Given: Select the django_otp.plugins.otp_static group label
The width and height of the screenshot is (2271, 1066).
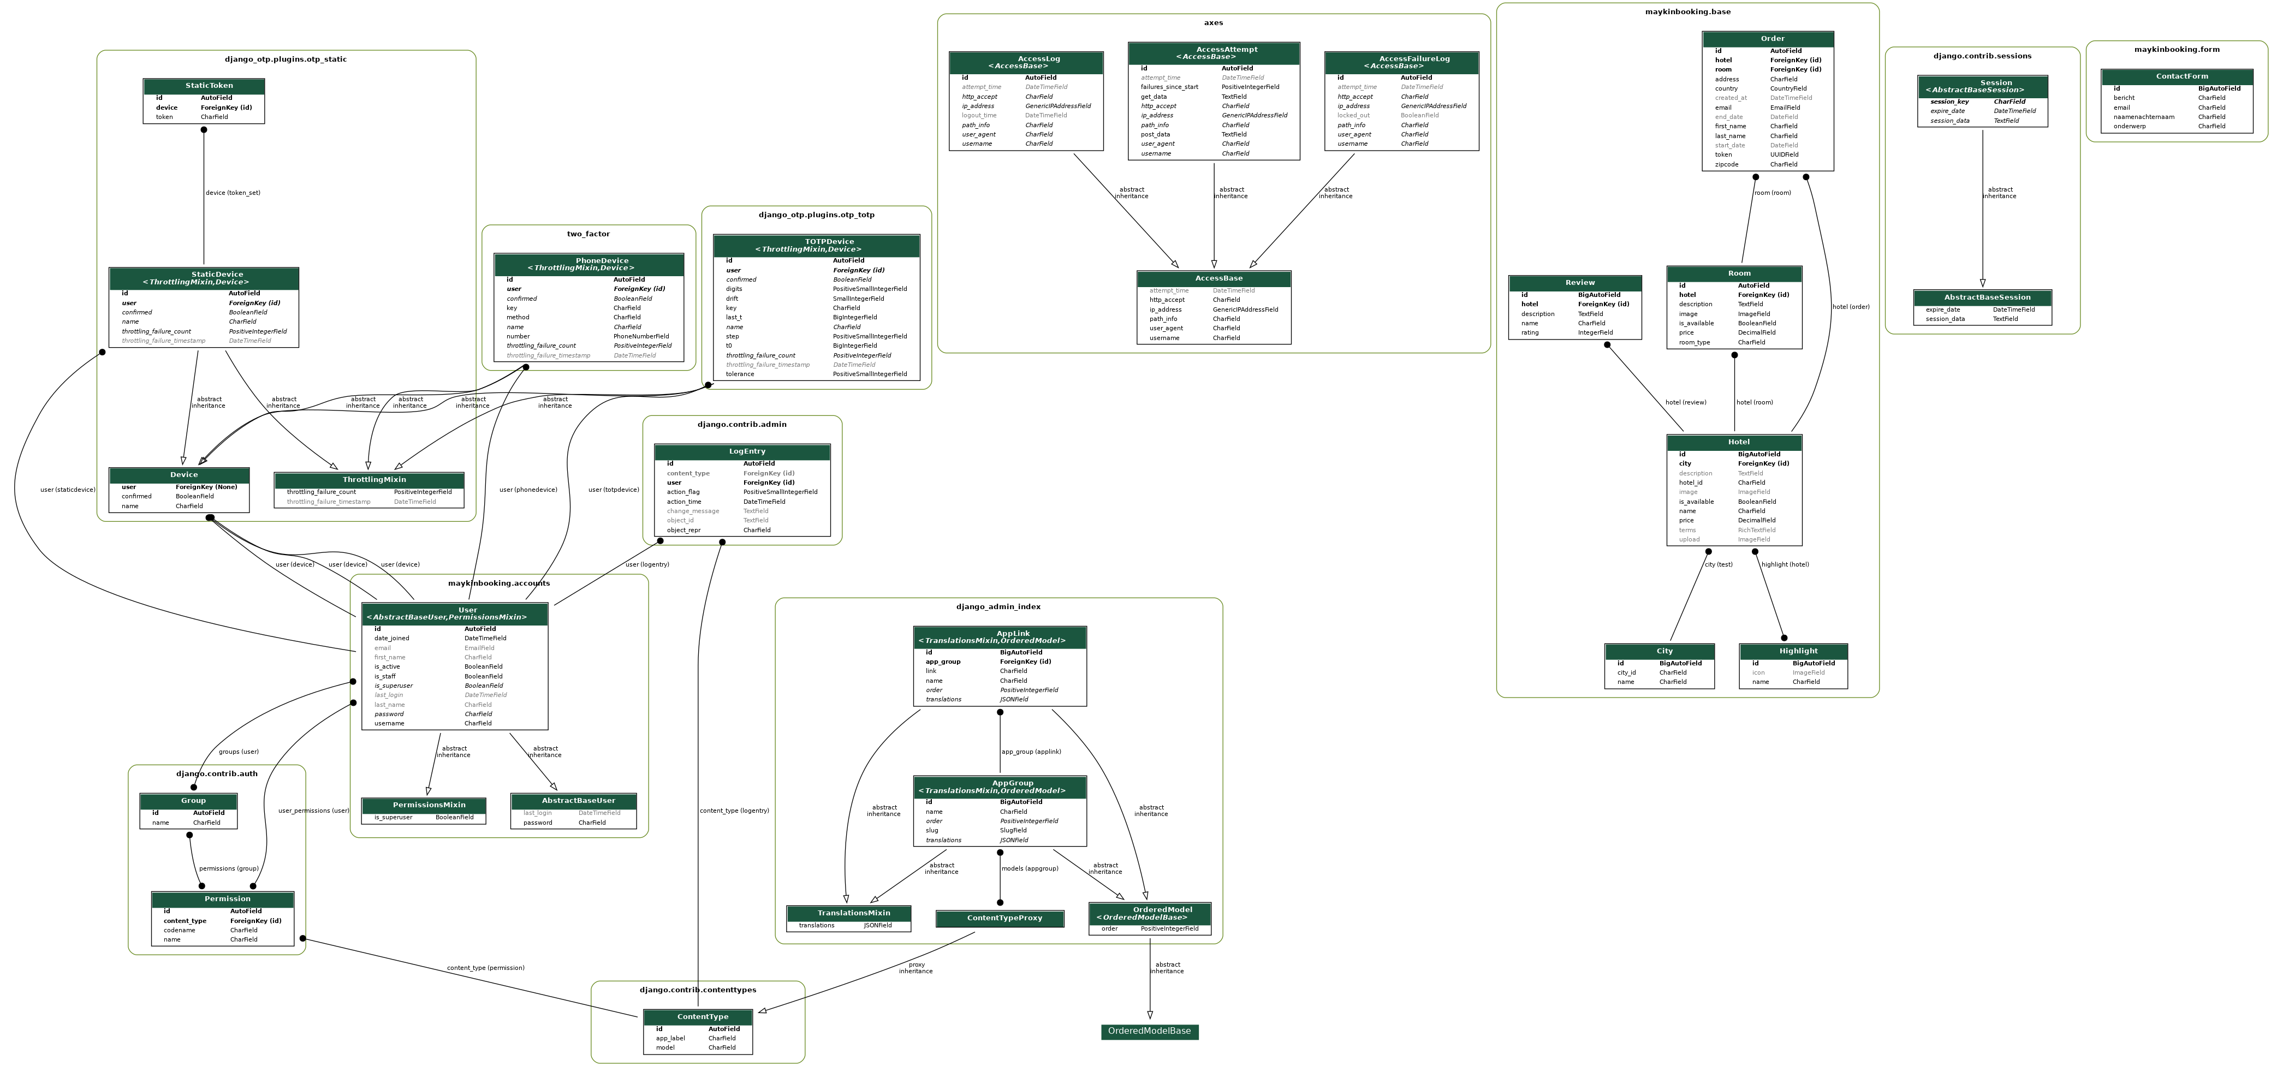Looking at the screenshot, I should 286,60.
